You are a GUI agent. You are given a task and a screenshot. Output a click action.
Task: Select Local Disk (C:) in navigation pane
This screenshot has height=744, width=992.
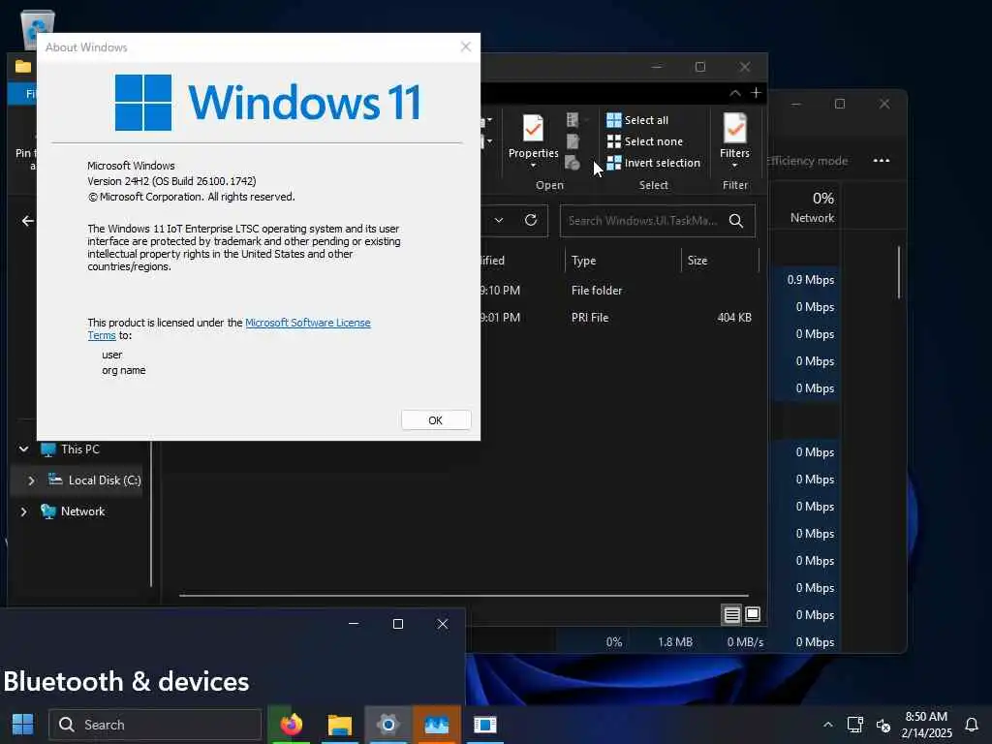pyautogui.click(x=105, y=480)
